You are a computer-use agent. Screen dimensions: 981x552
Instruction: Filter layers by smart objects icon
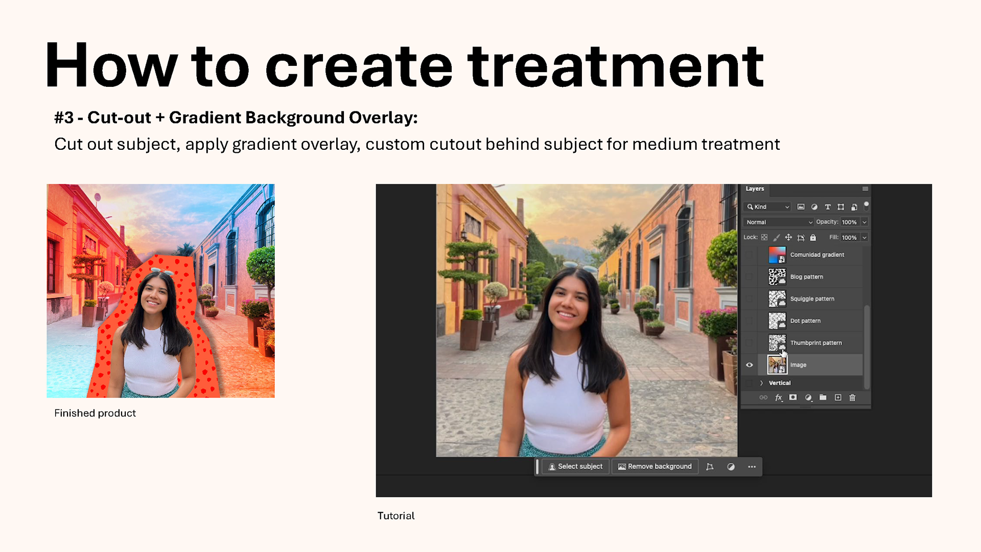tap(854, 207)
